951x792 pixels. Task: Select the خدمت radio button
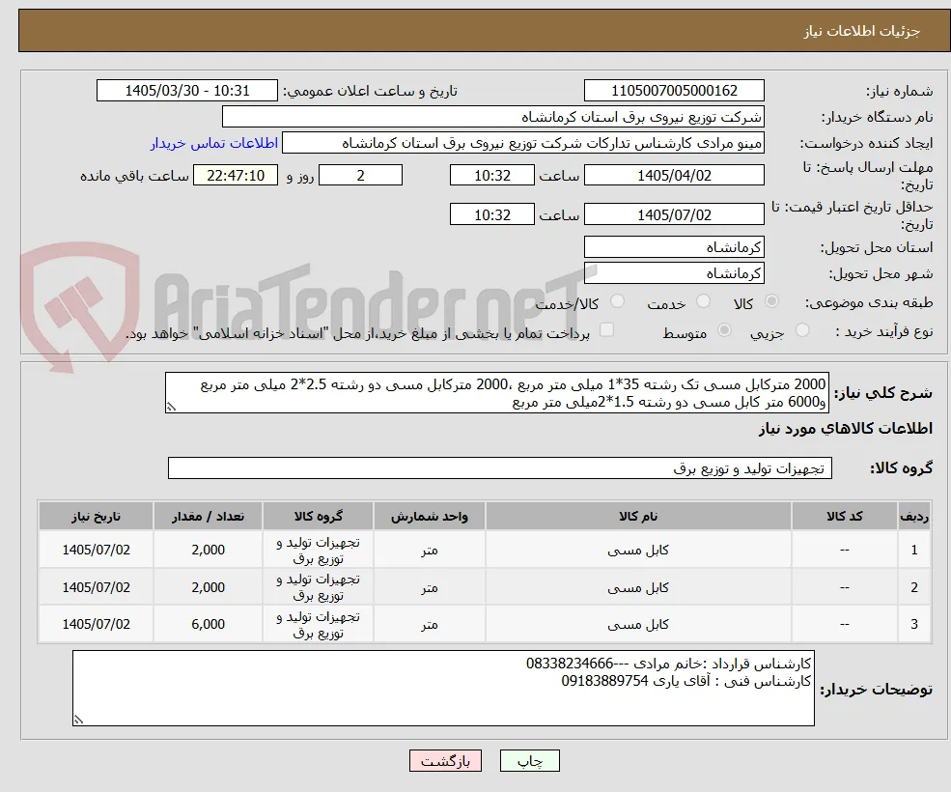[703, 301]
